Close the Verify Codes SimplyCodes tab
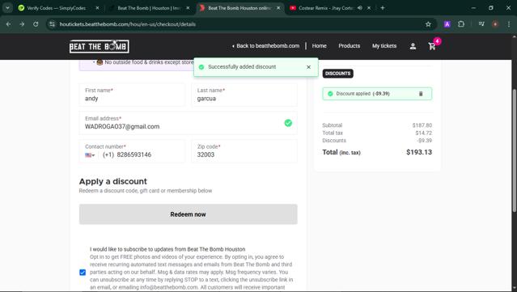This screenshot has height=292, width=517. click(x=97, y=8)
